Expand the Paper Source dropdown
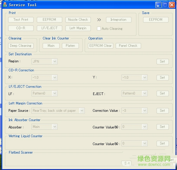The image size is (177, 170). coord(82,111)
